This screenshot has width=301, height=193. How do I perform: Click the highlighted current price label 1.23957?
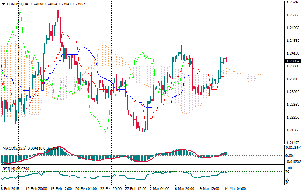click(x=292, y=61)
